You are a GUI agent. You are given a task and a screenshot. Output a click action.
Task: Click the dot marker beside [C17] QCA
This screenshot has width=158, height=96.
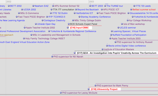click(74, 53)
